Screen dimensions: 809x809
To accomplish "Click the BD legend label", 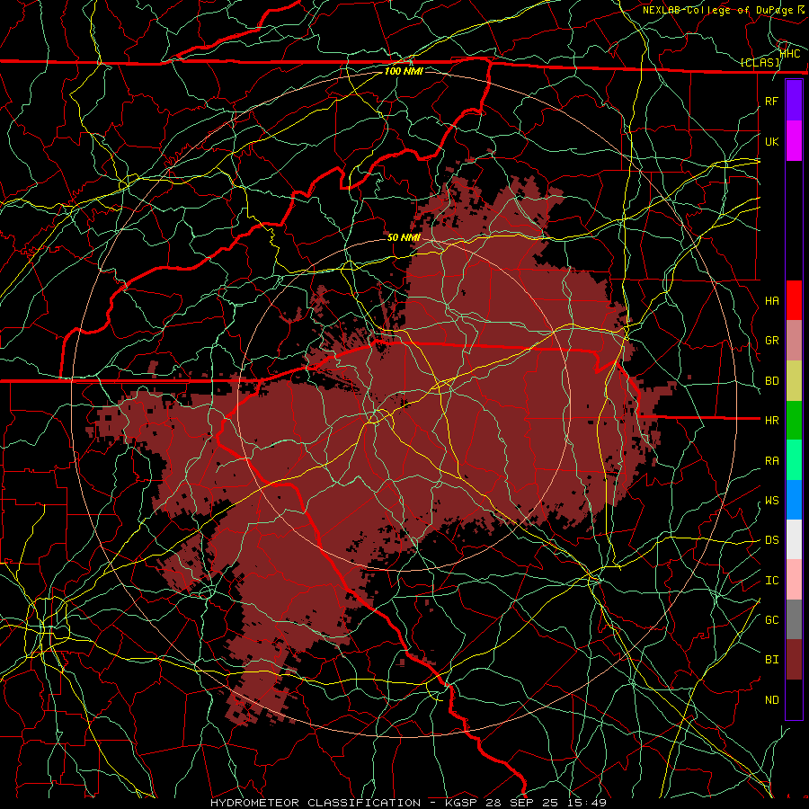I will (771, 381).
